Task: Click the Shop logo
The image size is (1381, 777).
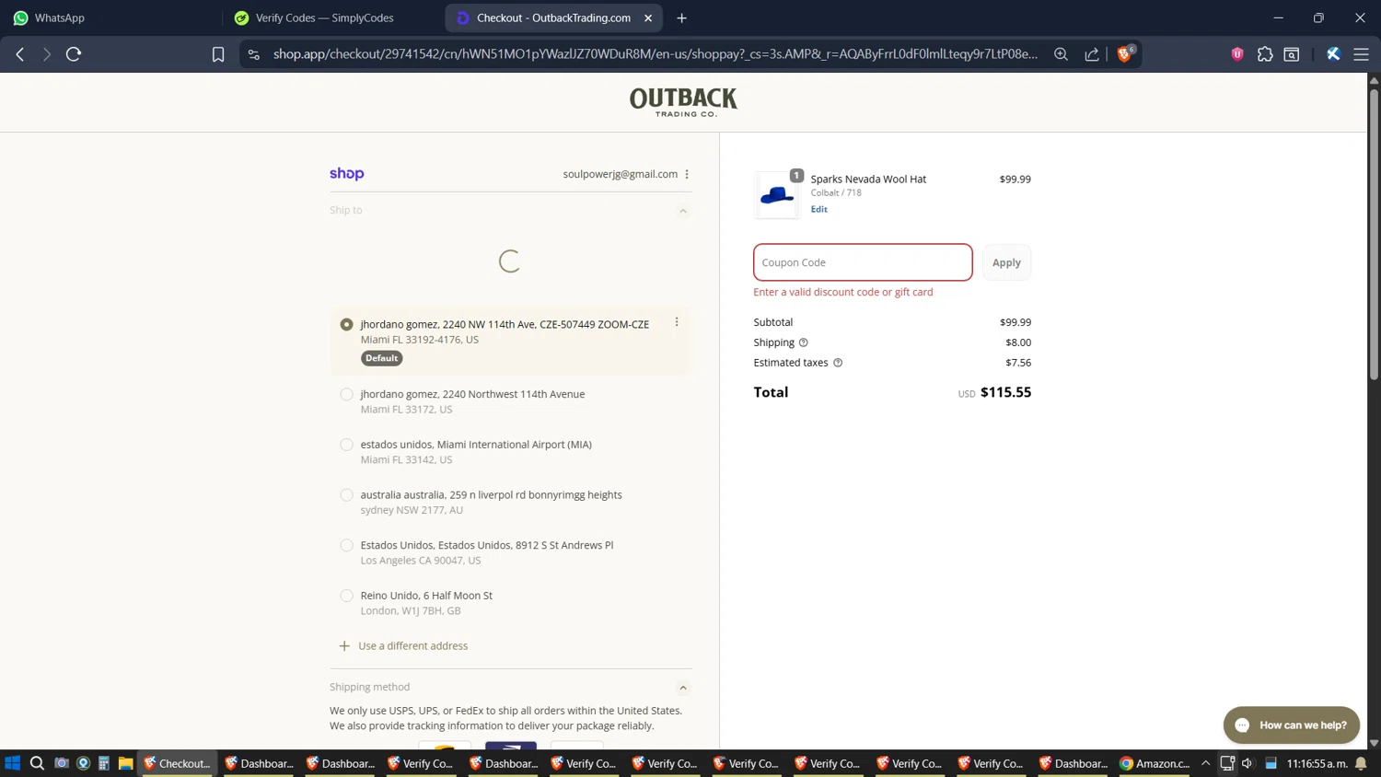Action: tap(346, 173)
